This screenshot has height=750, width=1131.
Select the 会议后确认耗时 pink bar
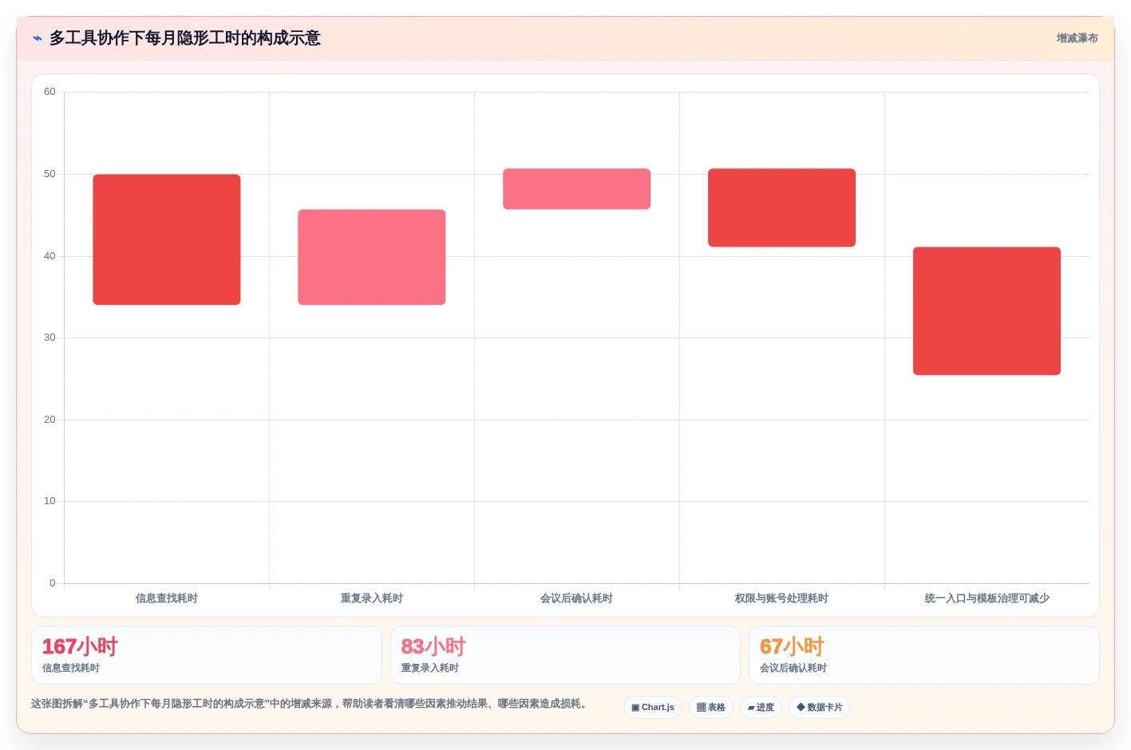[577, 189]
